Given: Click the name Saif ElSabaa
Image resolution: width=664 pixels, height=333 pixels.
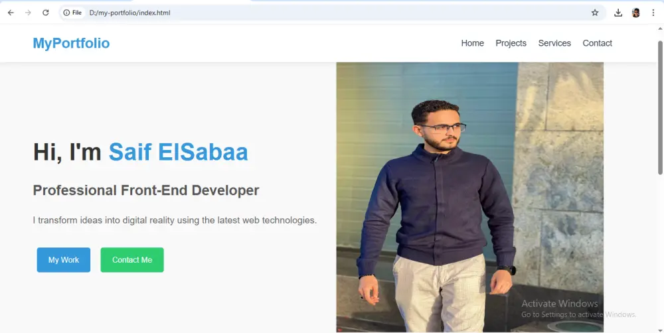Looking at the screenshot, I should [178, 152].
